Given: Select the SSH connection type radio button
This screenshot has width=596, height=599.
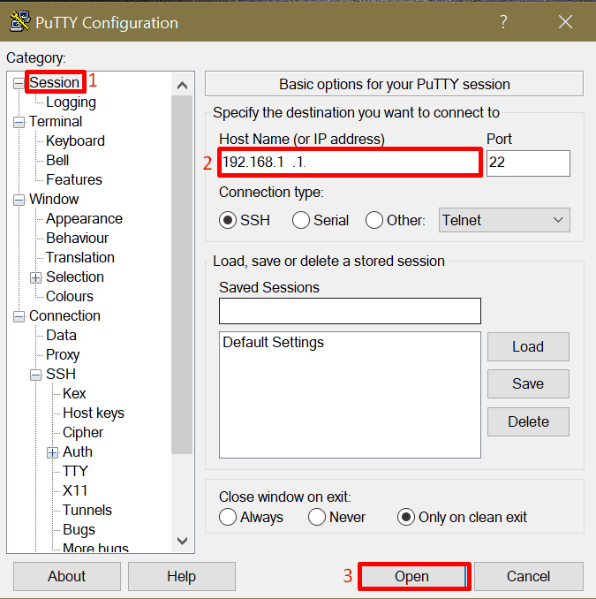Looking at the screenshot, I should tap(228, 220).
